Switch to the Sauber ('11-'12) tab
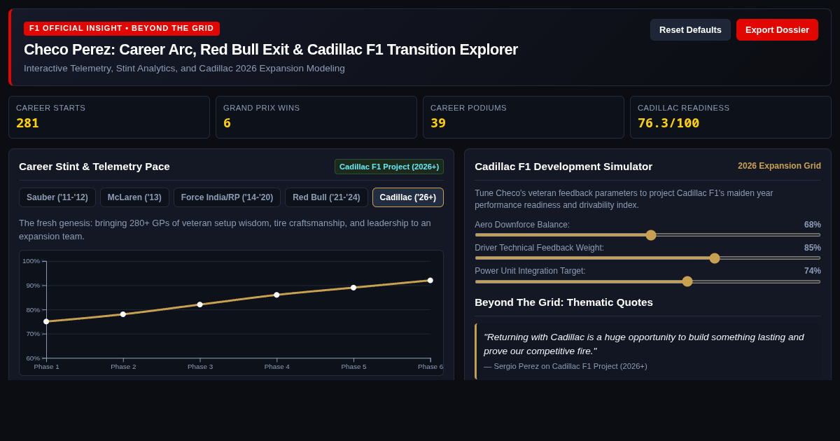The width and height of the screenshot is (840, 441). point(57,197)
